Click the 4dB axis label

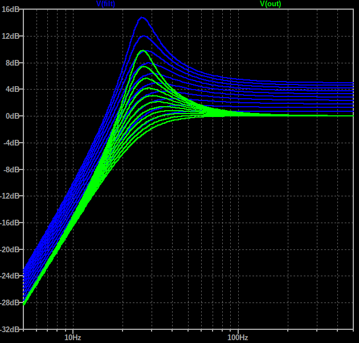point(13,89)
